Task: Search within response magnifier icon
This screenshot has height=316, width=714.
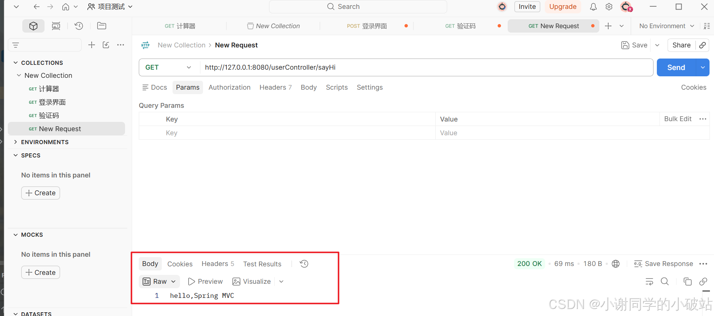Action: coord(665,282)
